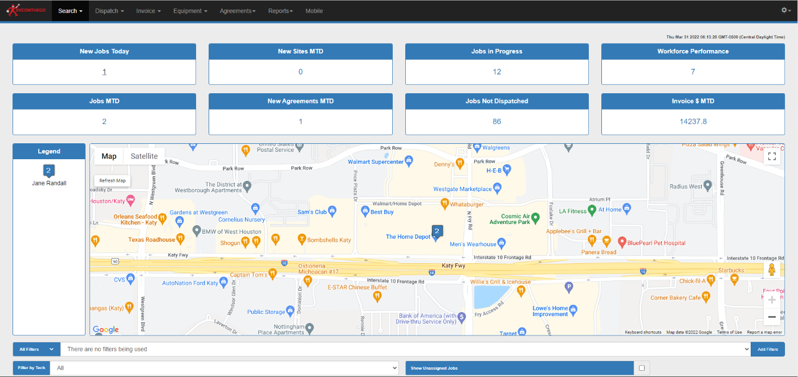Open Jobs Not Dispatched count 86

pos(497,122)
